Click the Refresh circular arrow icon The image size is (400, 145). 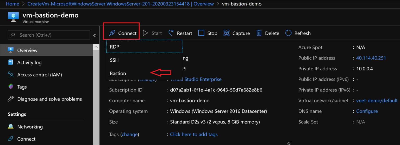[288, 33]
